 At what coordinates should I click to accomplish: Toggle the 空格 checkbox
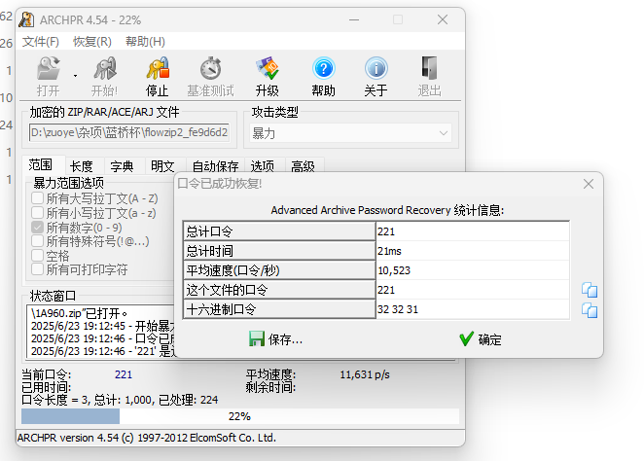pos(37,256)
